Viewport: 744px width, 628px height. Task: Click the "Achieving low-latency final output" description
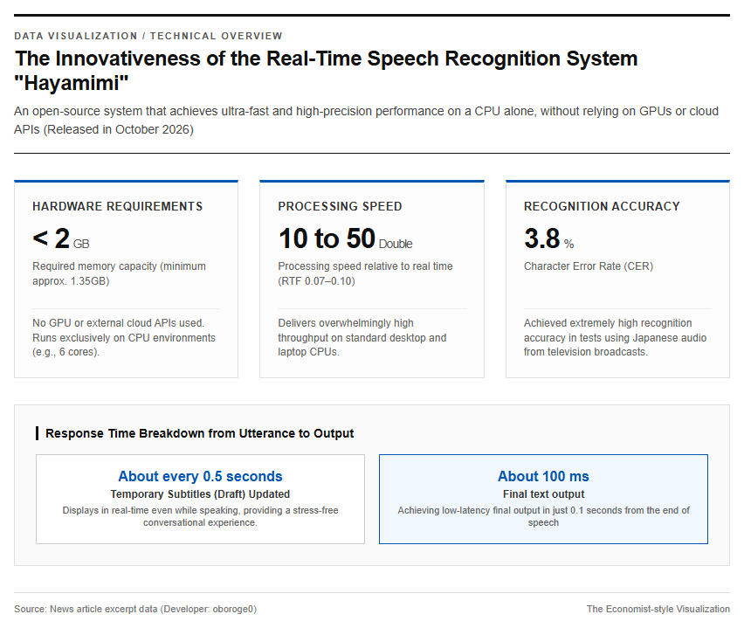click(x=544, y=516)
